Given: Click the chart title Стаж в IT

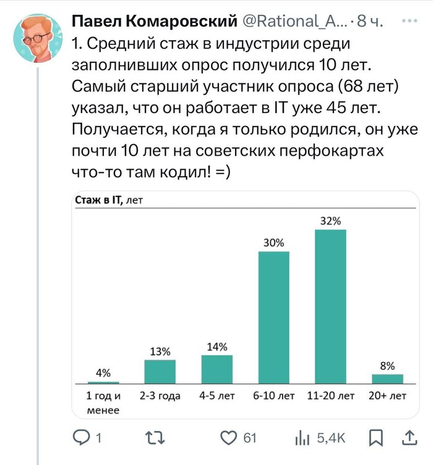Looking at the screenshot, I should point(100,200).
